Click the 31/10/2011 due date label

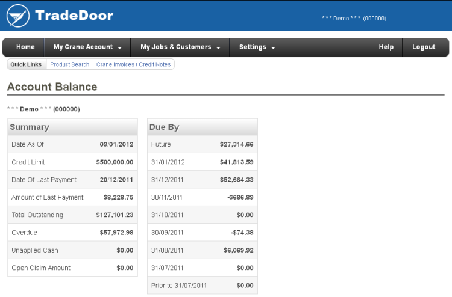[x=167, y=215]
